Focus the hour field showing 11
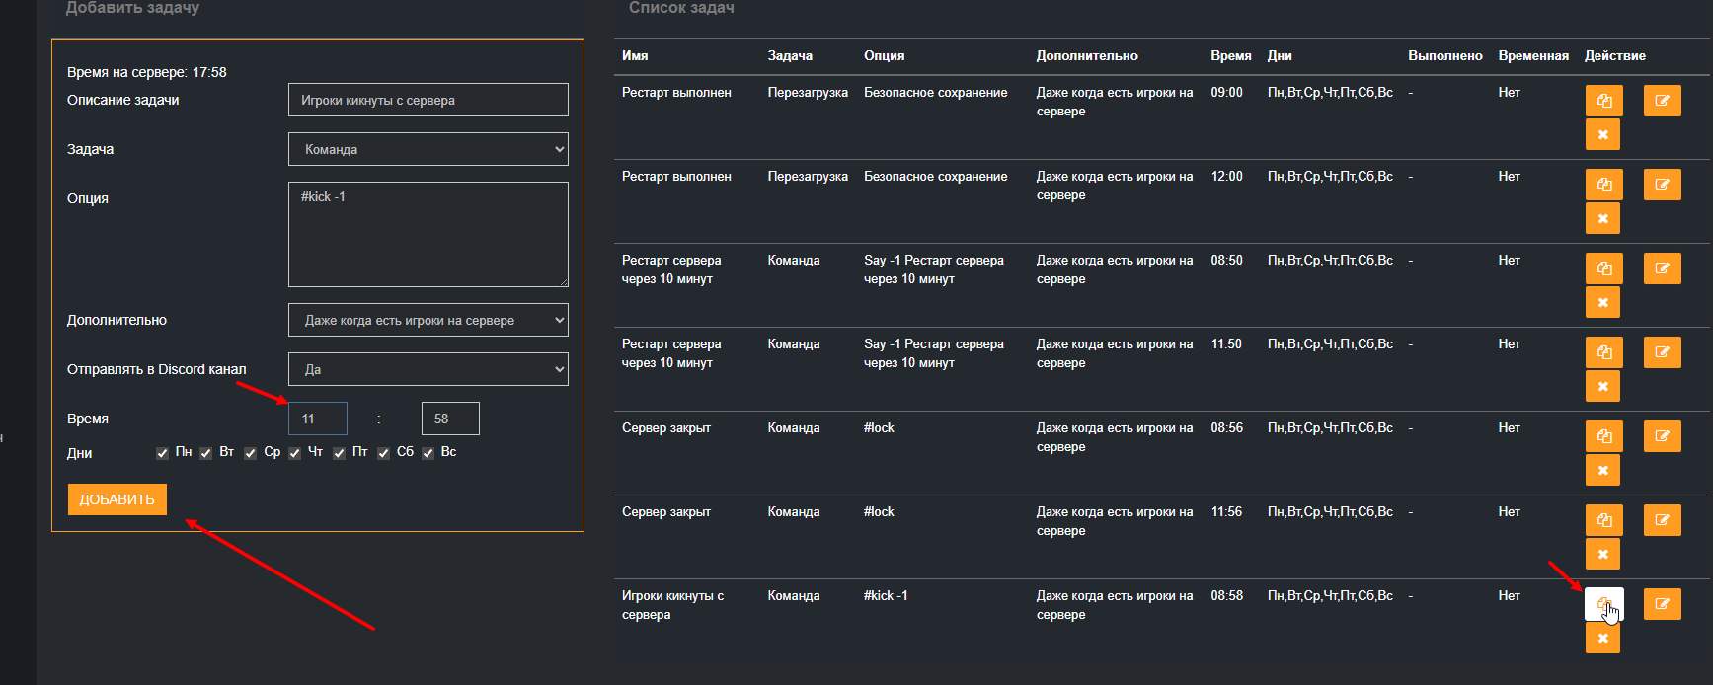 point(317,419)
